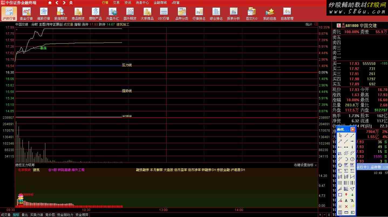The height and width of the screenshot is (217, 388).
Task: Open the 交易 menu
Action: (x=116, y=3)
